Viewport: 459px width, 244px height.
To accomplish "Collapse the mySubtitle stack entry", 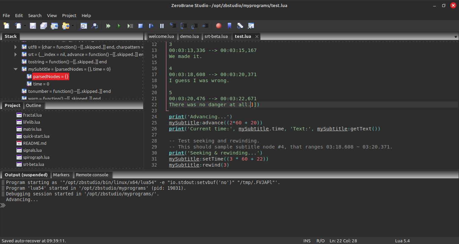I will 15,69.
